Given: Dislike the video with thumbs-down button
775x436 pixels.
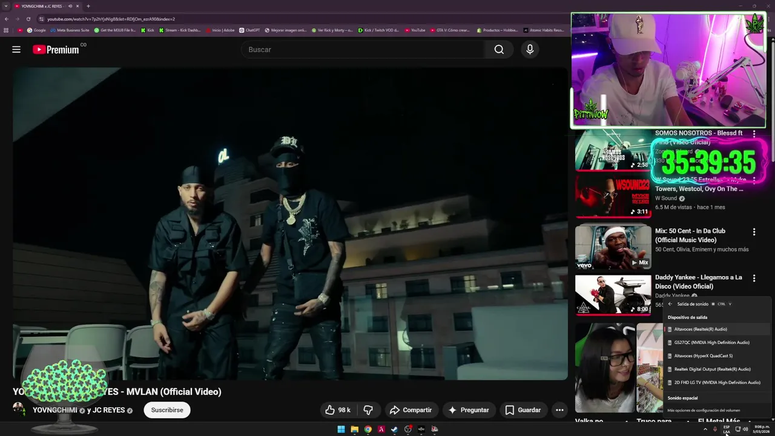Looking at the screenshot, I should pos(368,410).
